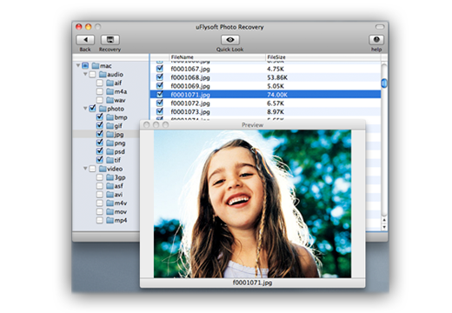Select file row f0001073.jpg
This screenshot has width=452, height=313.
tap(265, 111)
